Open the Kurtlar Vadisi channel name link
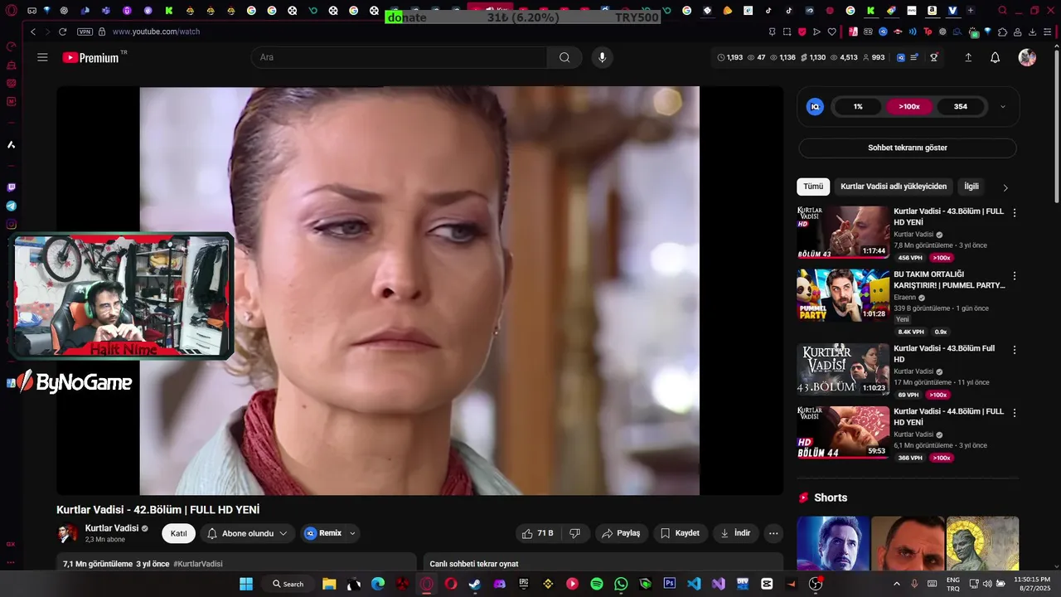The width and height of the screenshot is (1061, 597). pos(112,528)
